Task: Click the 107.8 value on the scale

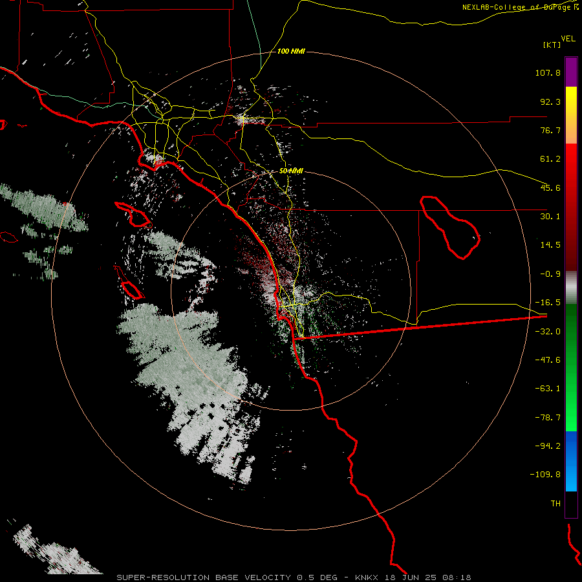Action: 548,72
